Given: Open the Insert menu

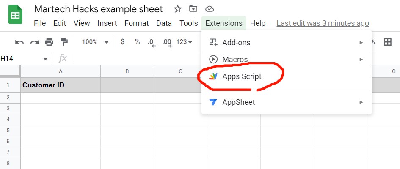Looking at the screenshot, I should point(107,23).
